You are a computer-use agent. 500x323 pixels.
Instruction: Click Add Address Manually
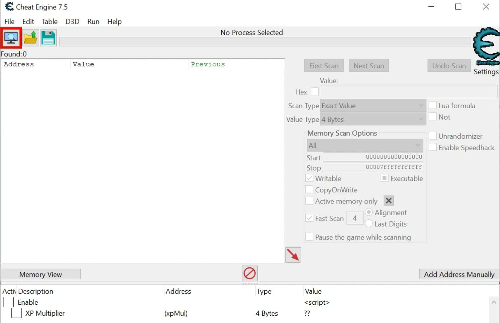[459, 274]
